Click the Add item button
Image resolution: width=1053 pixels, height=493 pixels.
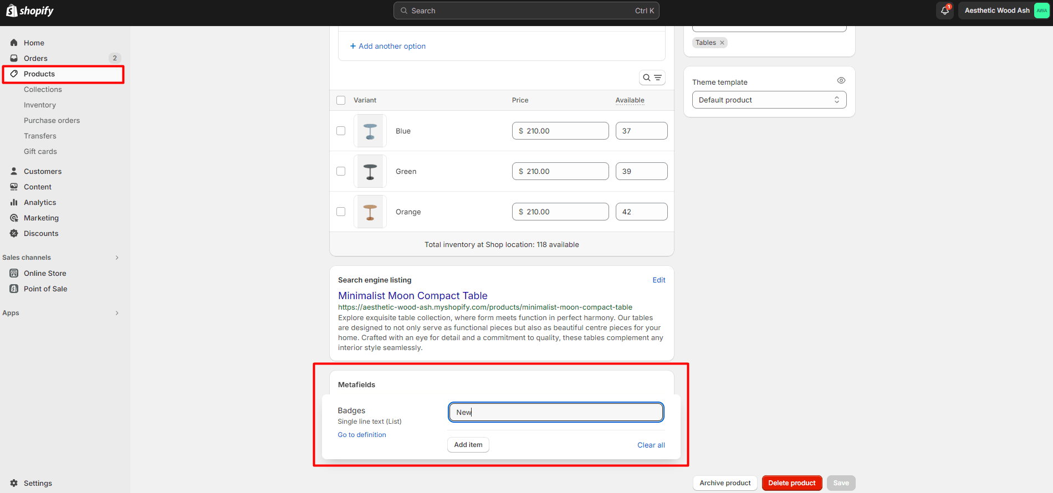(468, 445)
